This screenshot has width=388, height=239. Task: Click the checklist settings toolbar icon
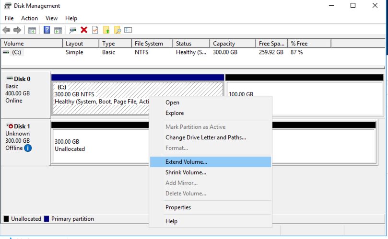pyautogui.click(x=128, y=30)
